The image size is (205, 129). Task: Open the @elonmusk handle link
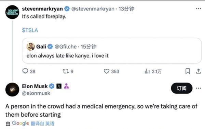coord(36,93)
